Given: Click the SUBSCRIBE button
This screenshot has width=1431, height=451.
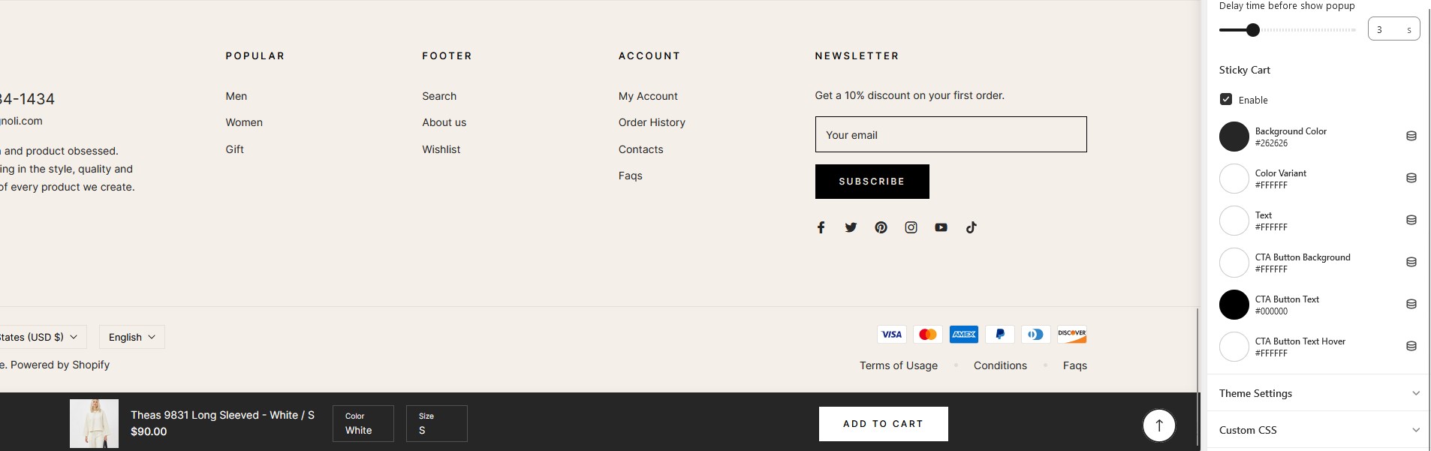Looking at the screenshot, I should [872, 182].
